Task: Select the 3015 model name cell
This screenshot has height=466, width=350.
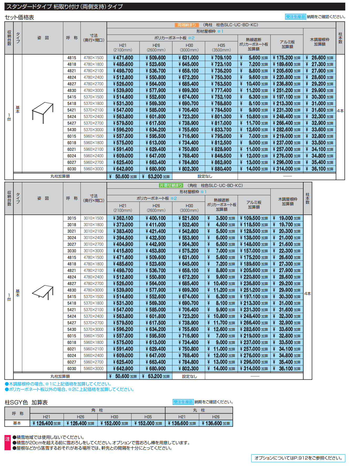Action: tap(72, 218)
